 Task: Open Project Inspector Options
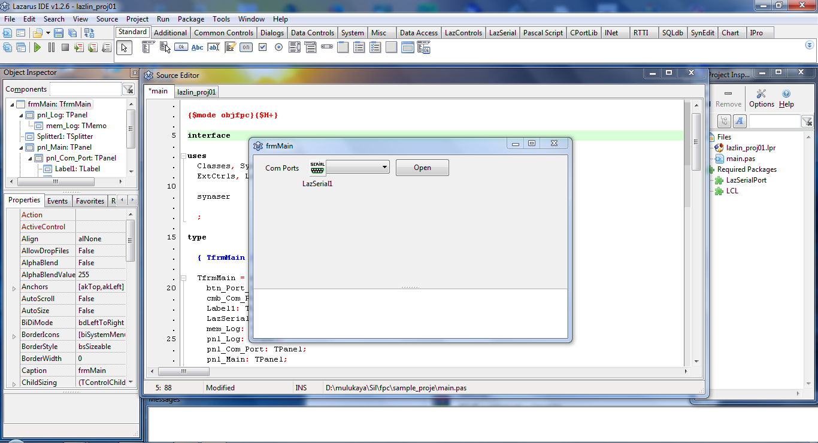[x=762, y=98]
